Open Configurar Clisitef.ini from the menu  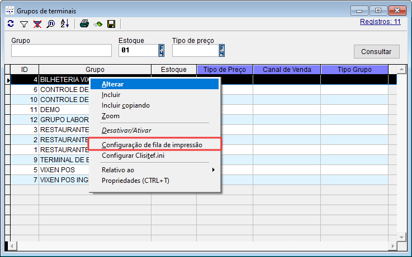pyautogui.click(x=132, y=156)
